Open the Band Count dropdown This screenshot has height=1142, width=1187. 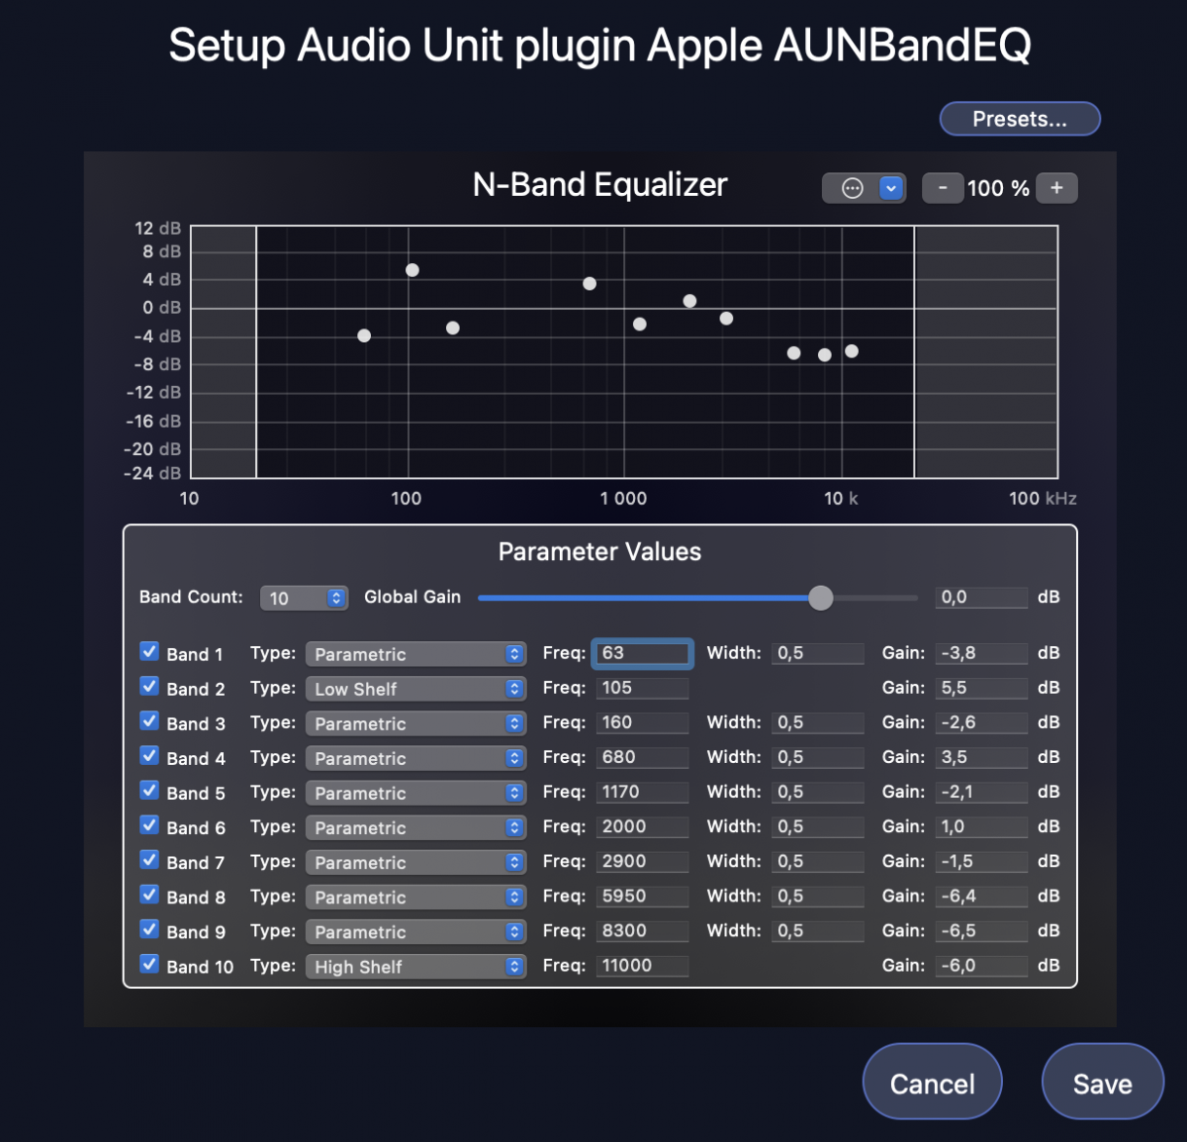click(x=304, y=598)
